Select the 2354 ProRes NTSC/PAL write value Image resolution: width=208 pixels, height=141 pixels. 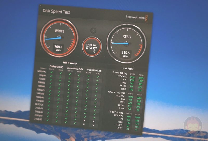pos(132,77)
